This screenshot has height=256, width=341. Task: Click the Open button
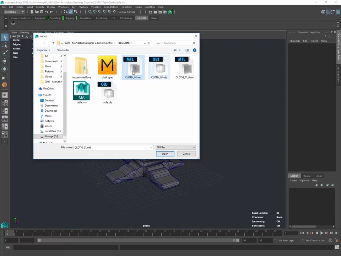pos(165,154)
